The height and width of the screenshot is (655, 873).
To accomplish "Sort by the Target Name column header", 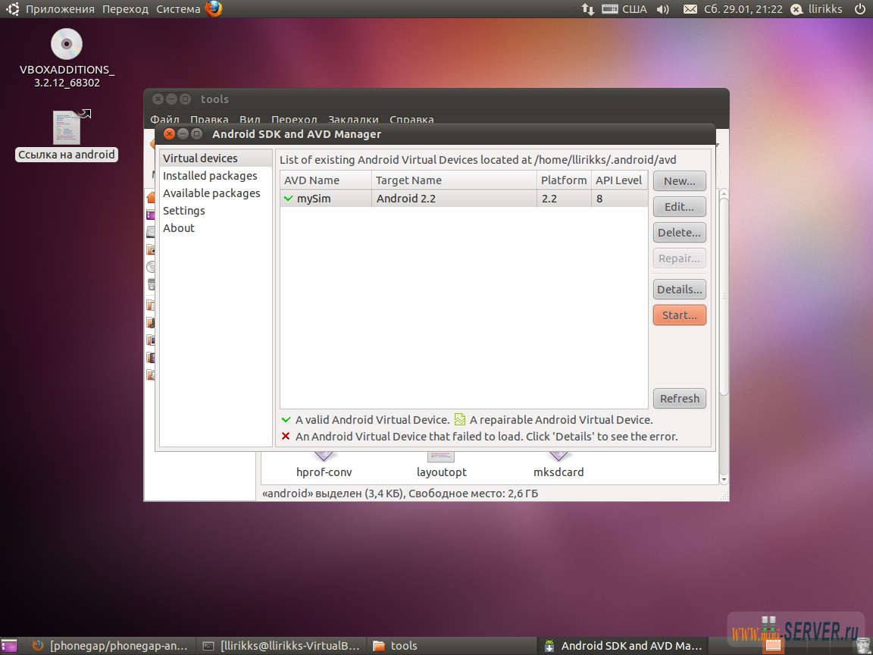I will click(x=454, y=180).
